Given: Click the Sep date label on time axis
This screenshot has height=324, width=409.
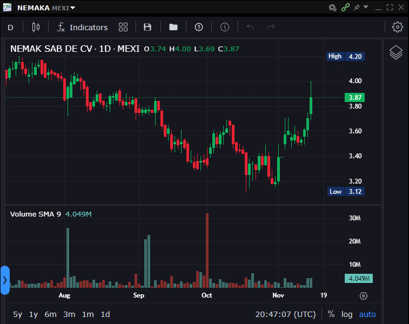Looking at the screenshot, I should pos(138,295).
